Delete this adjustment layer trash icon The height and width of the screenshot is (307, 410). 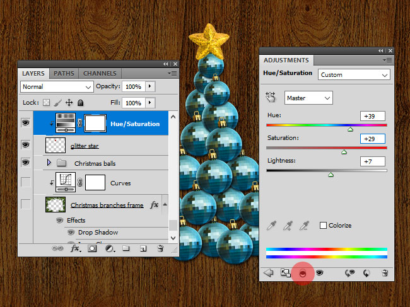coord(385,273)
